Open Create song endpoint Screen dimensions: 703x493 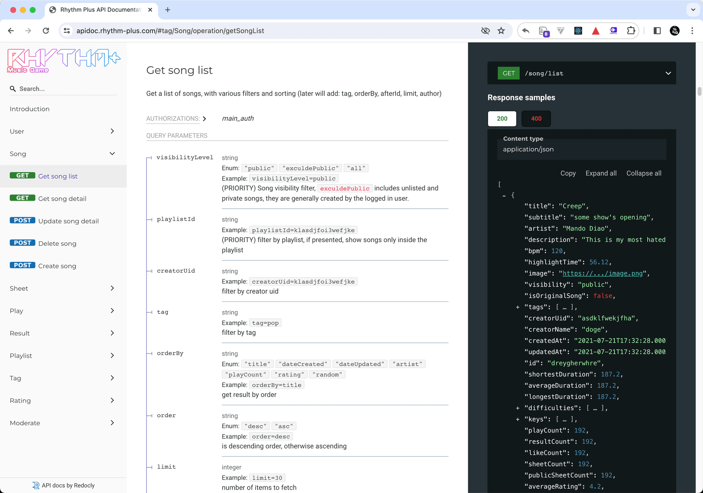(x=63, y=266)
